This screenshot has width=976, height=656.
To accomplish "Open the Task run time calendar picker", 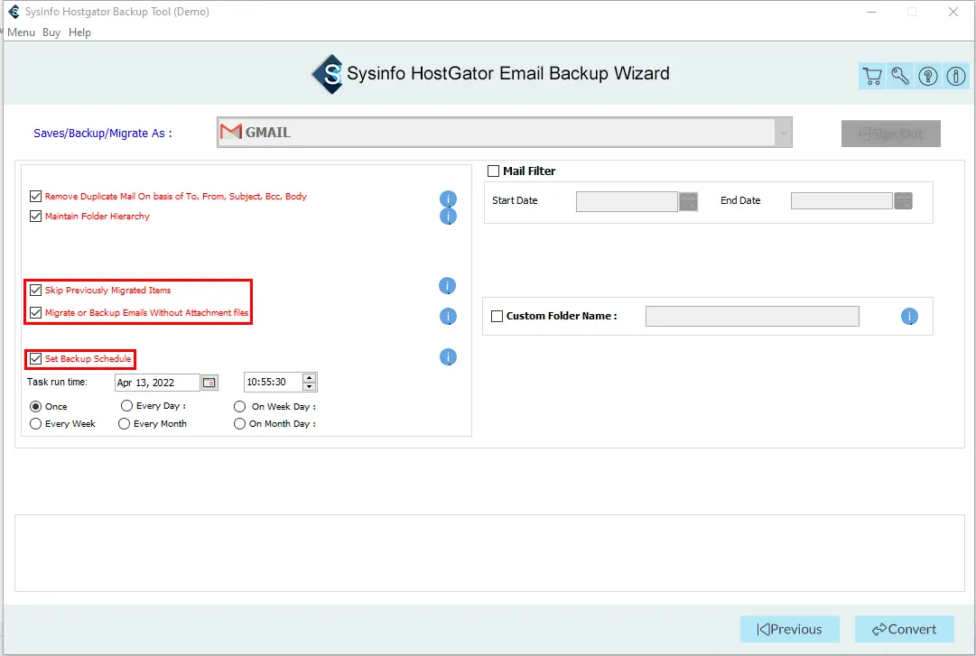I will [209, 383].
